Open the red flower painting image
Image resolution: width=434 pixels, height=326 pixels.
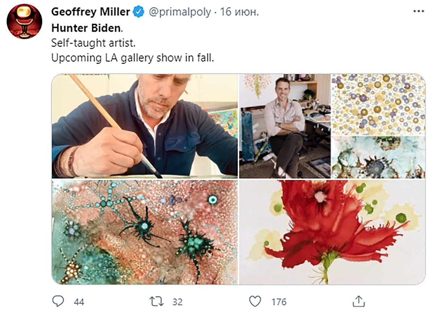[x=332, y=232]
